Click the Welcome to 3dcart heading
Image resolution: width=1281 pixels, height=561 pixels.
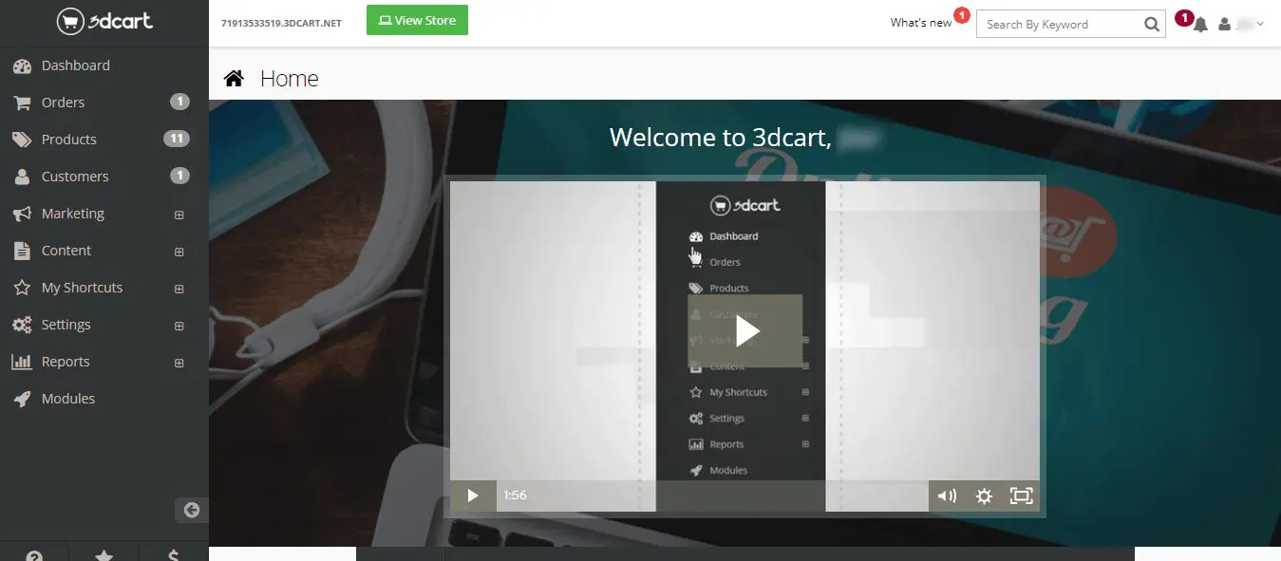coord(744,138)
